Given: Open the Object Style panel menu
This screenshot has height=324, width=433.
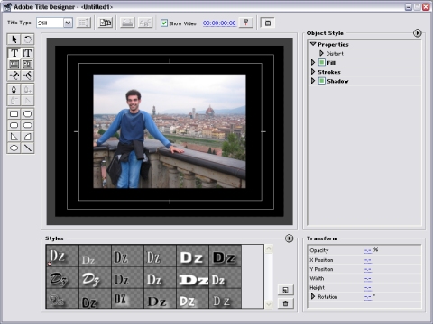Looking at the screenshot, I should (x=418, y=33).
